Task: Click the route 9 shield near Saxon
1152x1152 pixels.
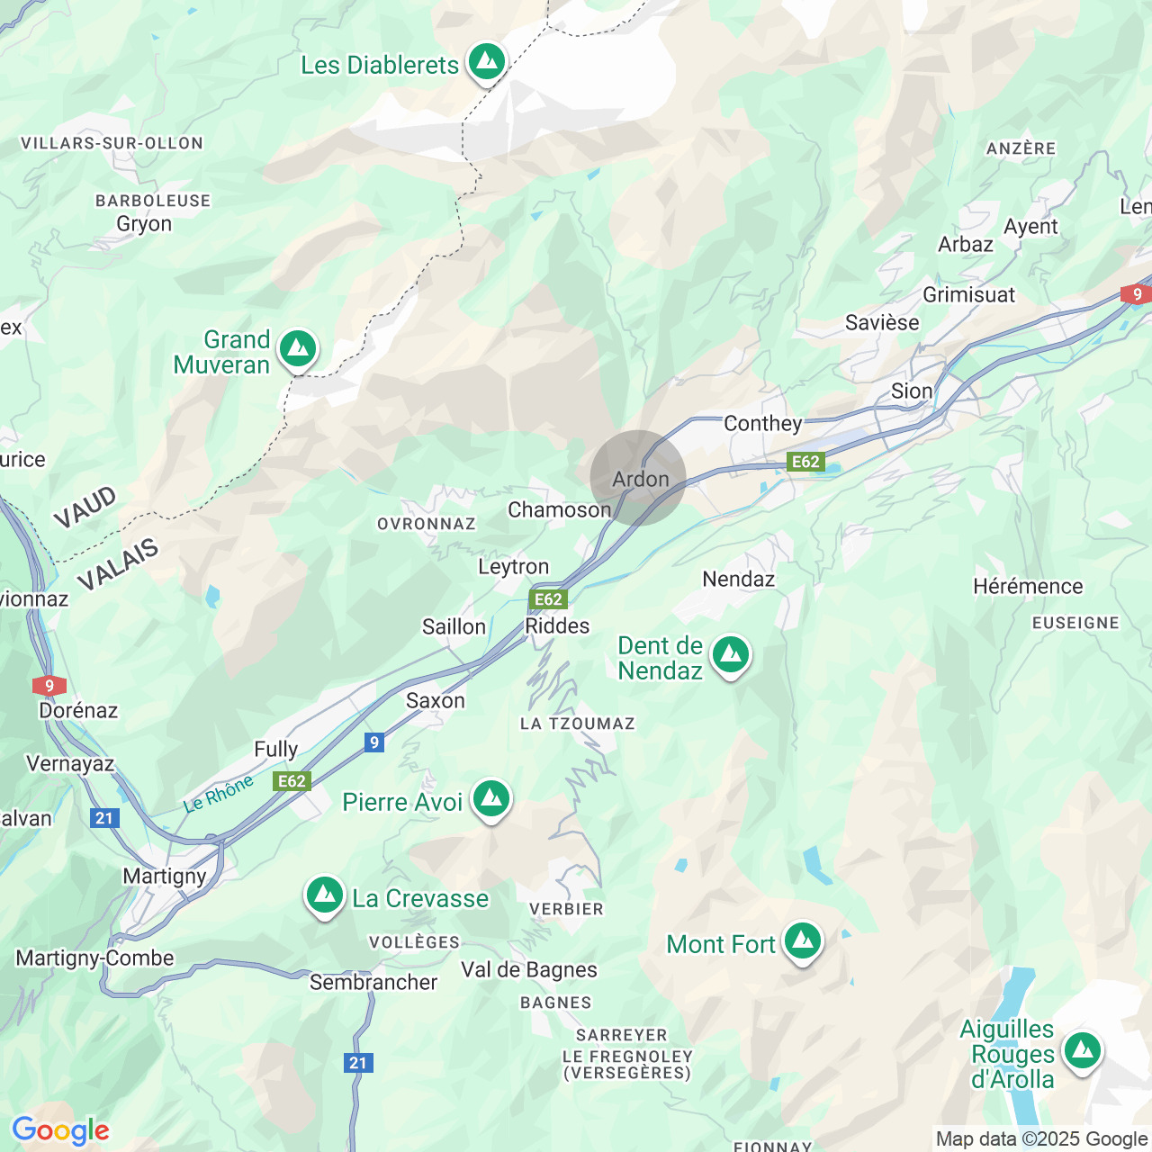Action: pyautogui.click(x=375, y=742)
